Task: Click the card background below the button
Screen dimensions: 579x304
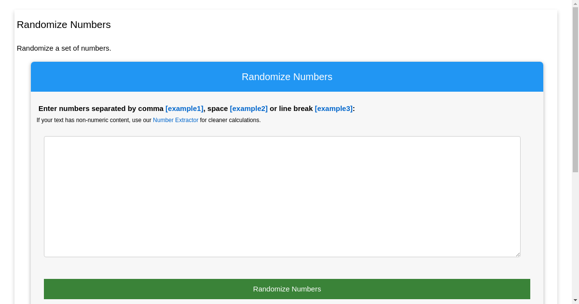Action: (x=287, y=302)
